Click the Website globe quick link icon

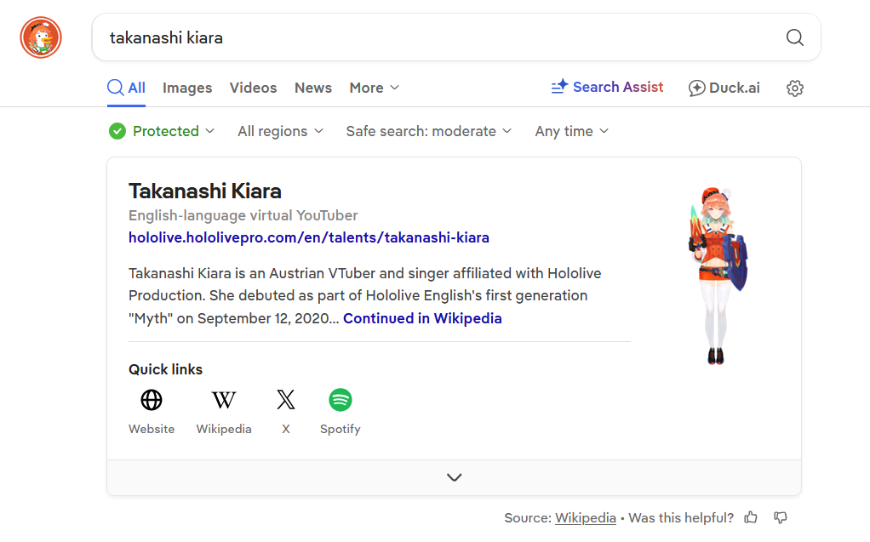(x=151, y=399)
